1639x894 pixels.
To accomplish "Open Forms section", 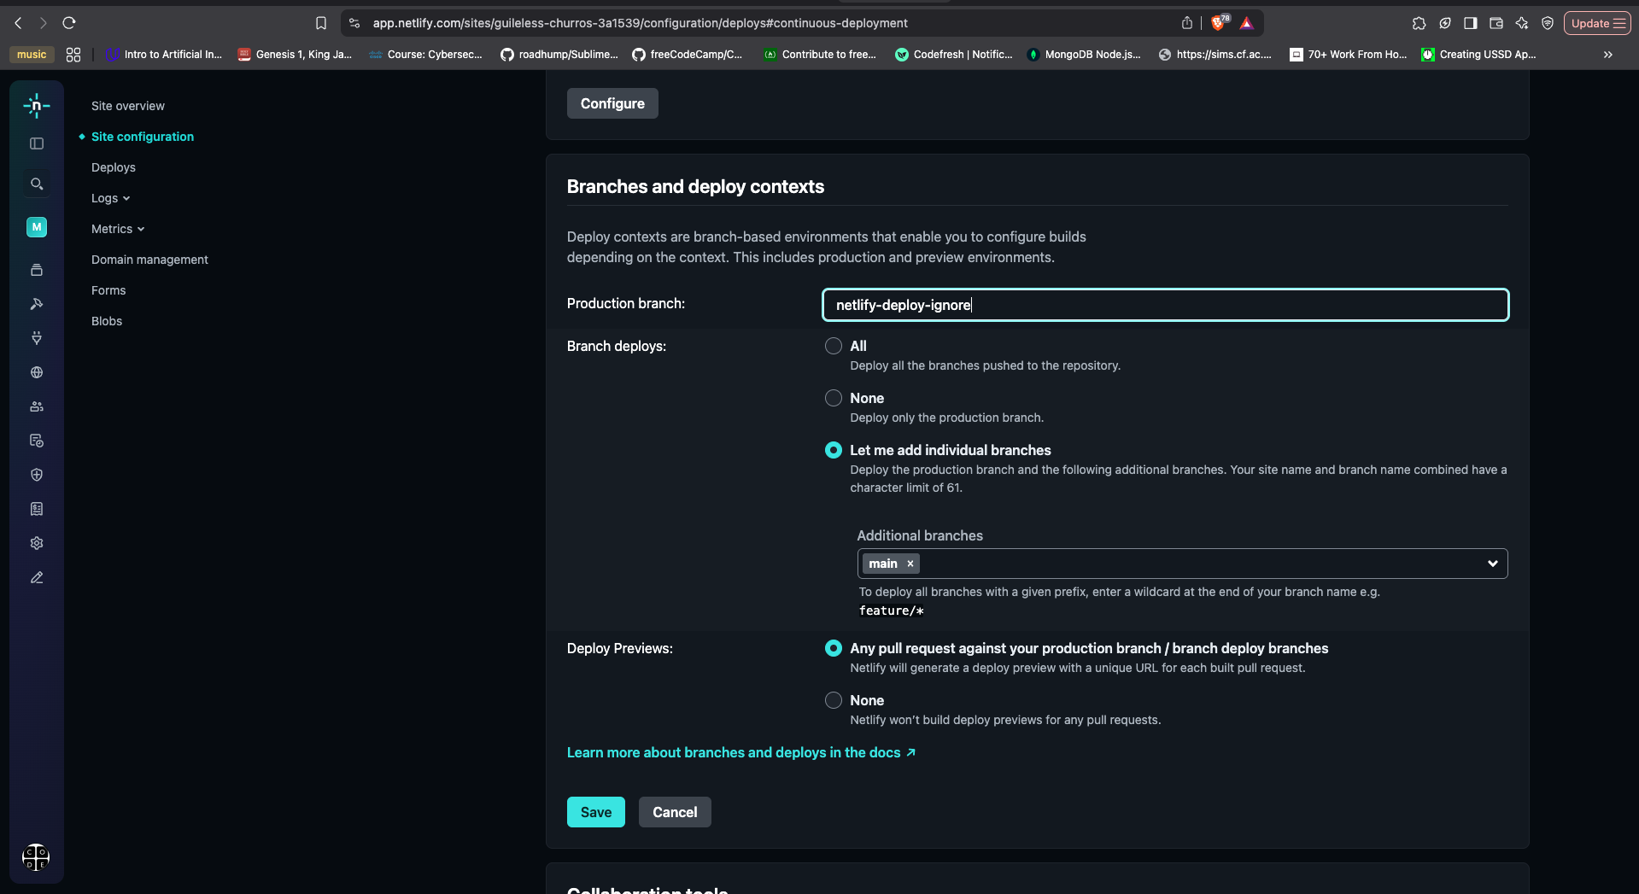I will pos(108,290).
